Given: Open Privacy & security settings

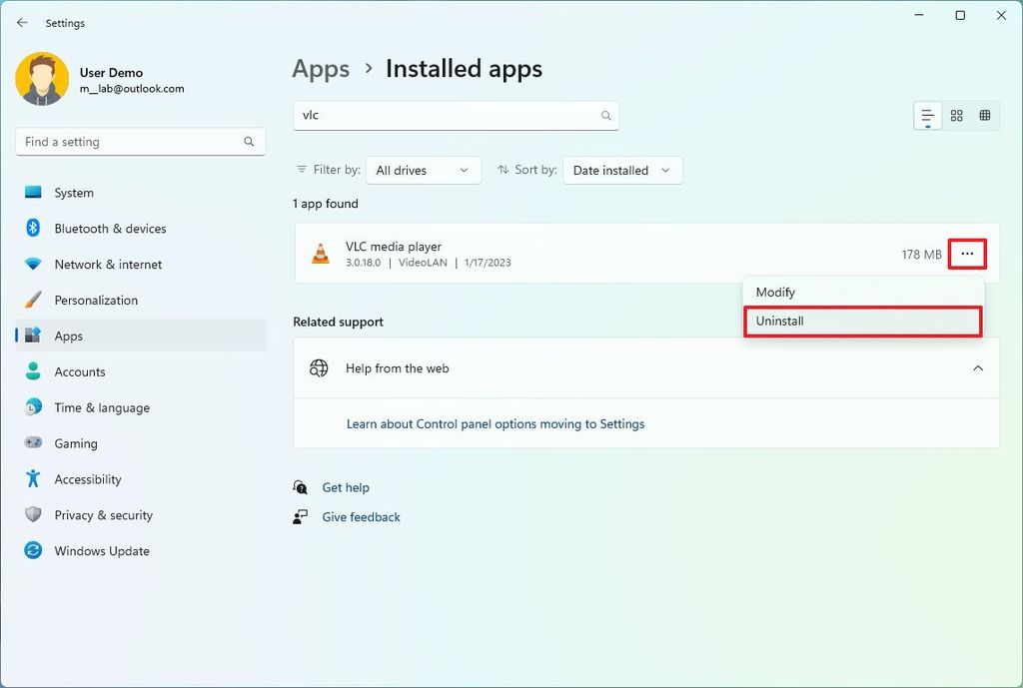Looking at the screenshot, I should (x=103, y=515).
